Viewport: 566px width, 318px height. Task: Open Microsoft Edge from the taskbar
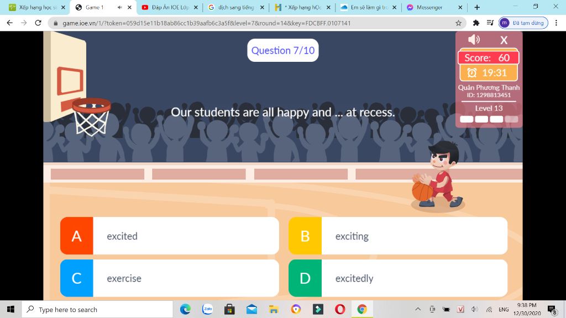coord(185,309)
